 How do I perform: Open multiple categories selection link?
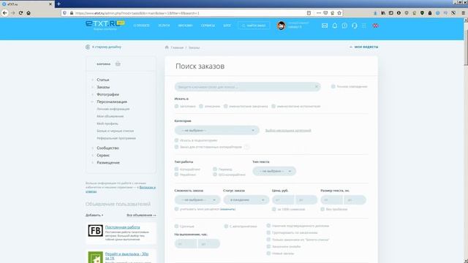pos(288,131)
